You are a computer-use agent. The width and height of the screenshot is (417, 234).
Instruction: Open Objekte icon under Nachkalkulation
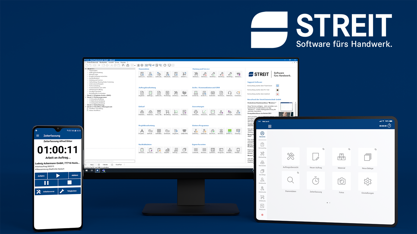click(167, 150)
